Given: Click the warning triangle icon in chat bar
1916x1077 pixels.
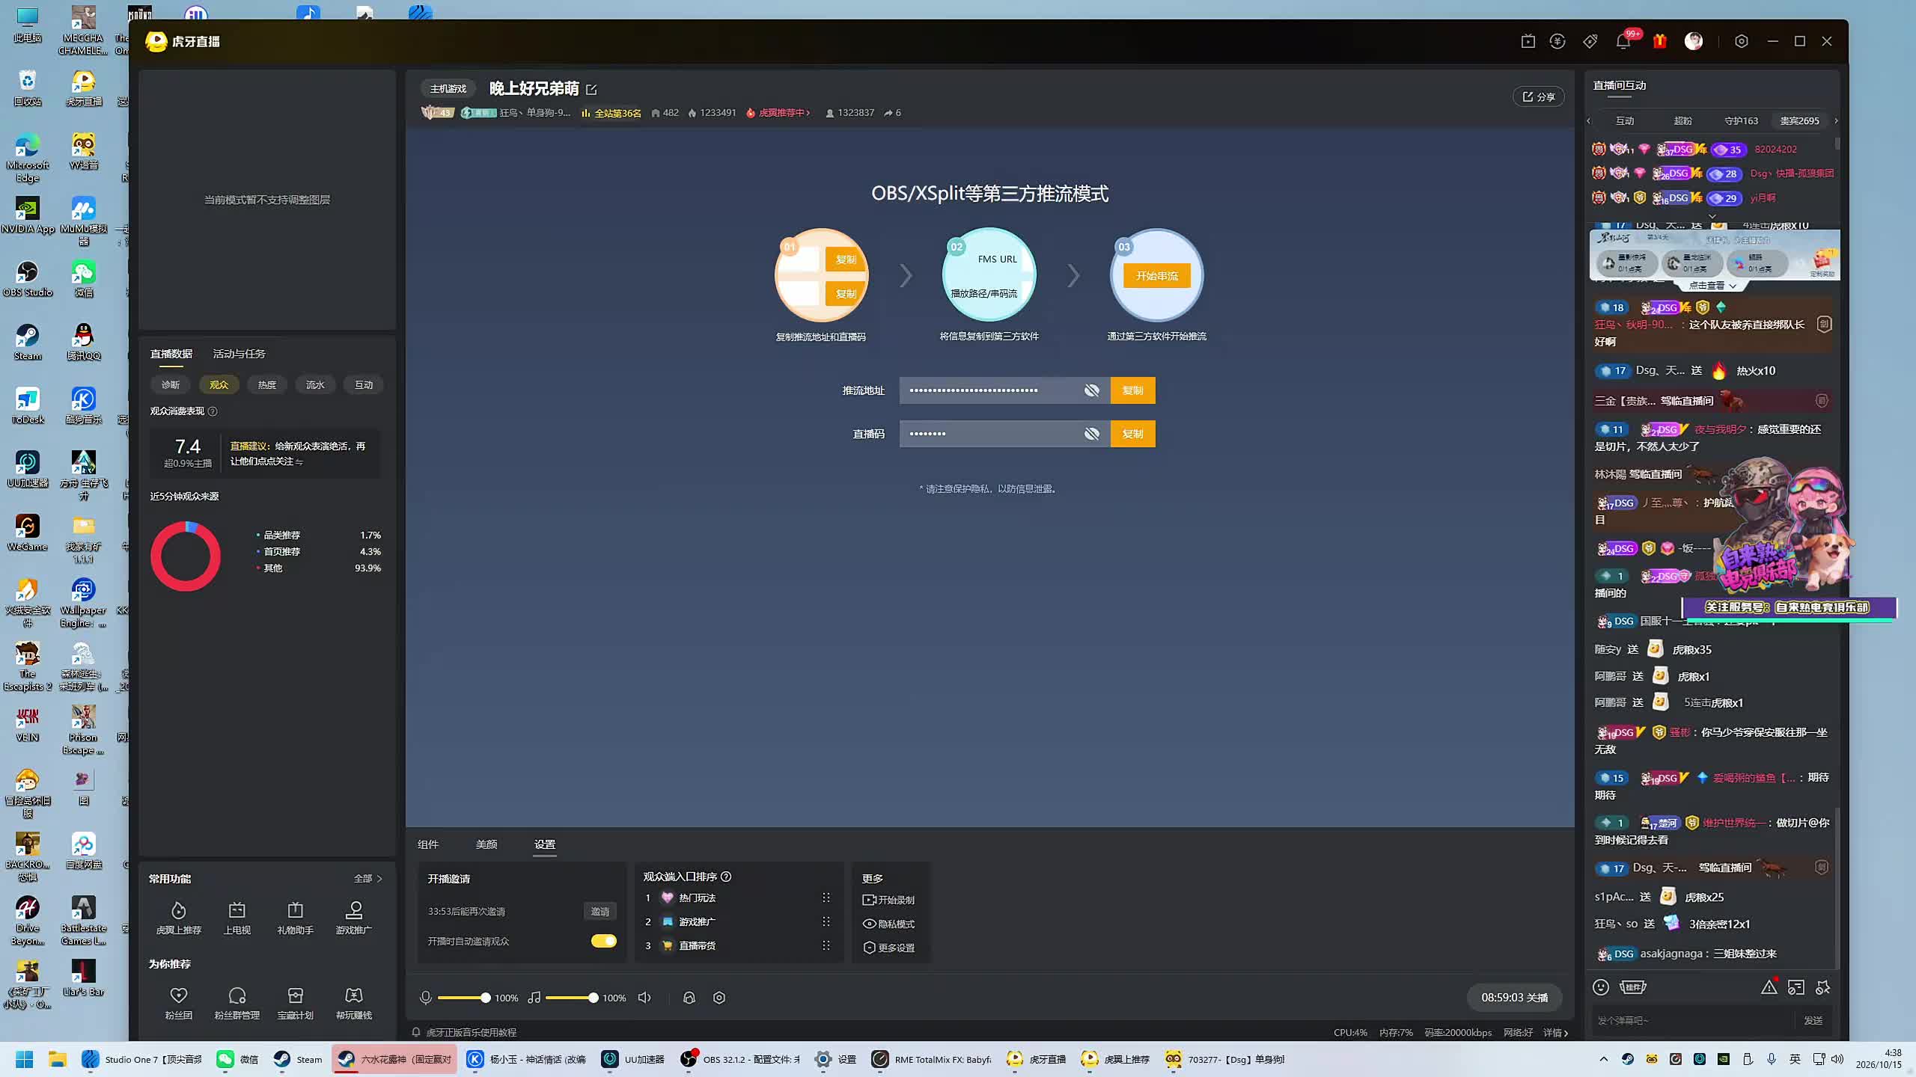Looking at the screenshot, I should pyautogui.click(x=1769, y=987).
